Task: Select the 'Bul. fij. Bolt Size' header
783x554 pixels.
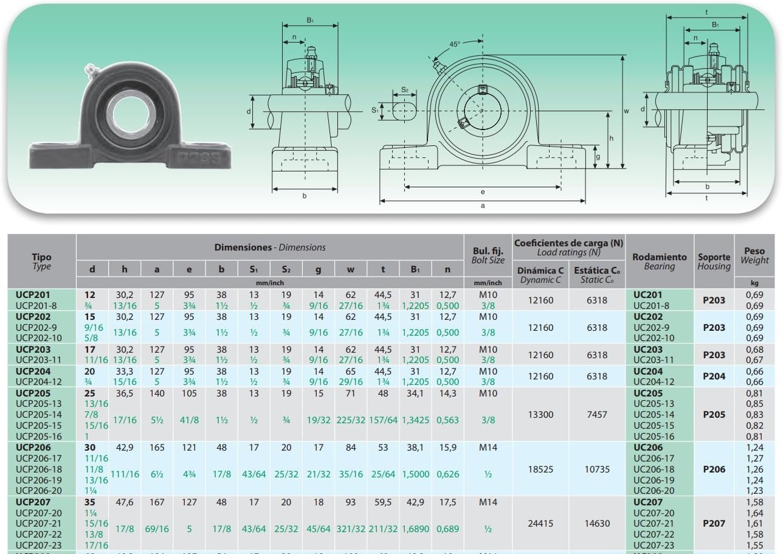Action: click(488, 255)
